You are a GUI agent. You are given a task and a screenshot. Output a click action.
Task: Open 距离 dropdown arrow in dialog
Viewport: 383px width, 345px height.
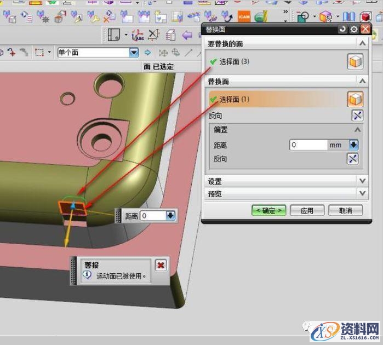353,145
